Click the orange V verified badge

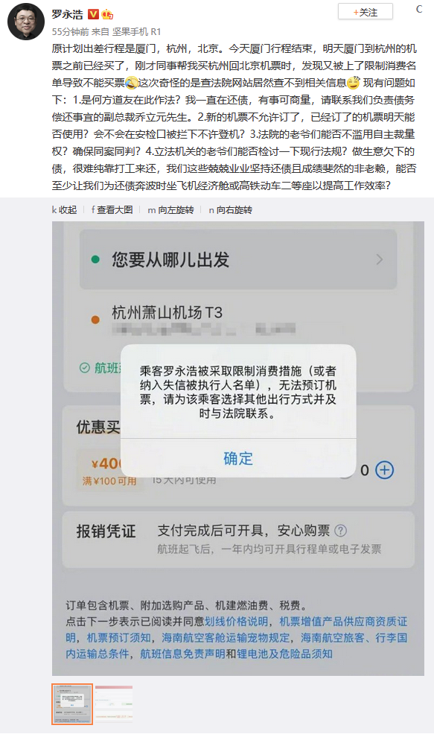point(93,14)
